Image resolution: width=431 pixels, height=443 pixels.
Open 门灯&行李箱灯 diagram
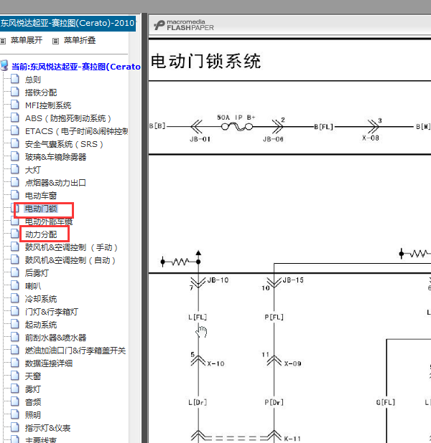click(x=52, y=312)
